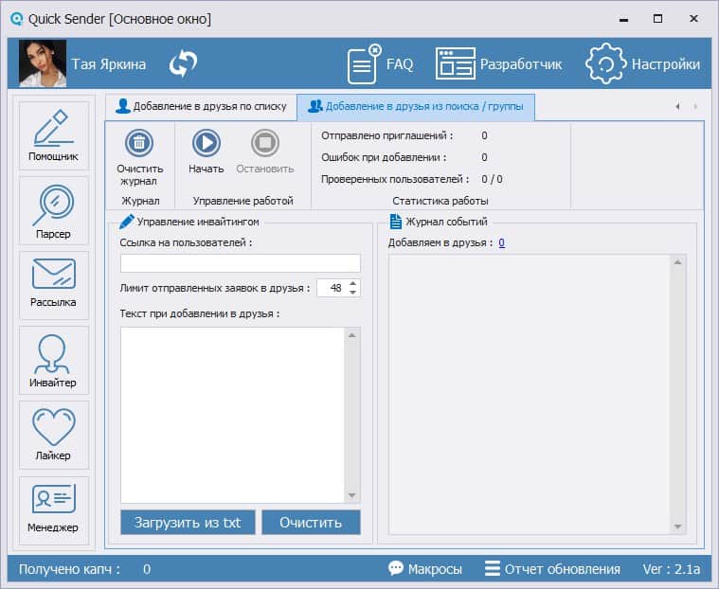719x589 pixels.
Task: Open Отчет обновления update report
Action: point(552,569)
